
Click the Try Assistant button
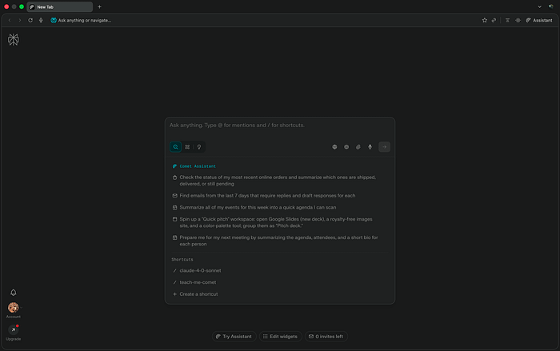[234, 337]
